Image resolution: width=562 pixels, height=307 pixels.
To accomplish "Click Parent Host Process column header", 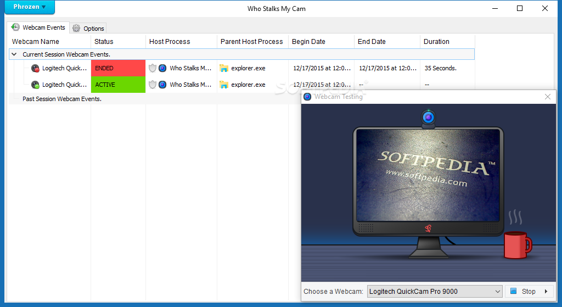I will pyautogui.click(x=252, y=42).
